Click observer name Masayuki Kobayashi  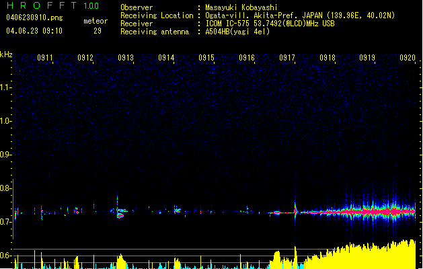pyautogui.click(x=241, y=7)
